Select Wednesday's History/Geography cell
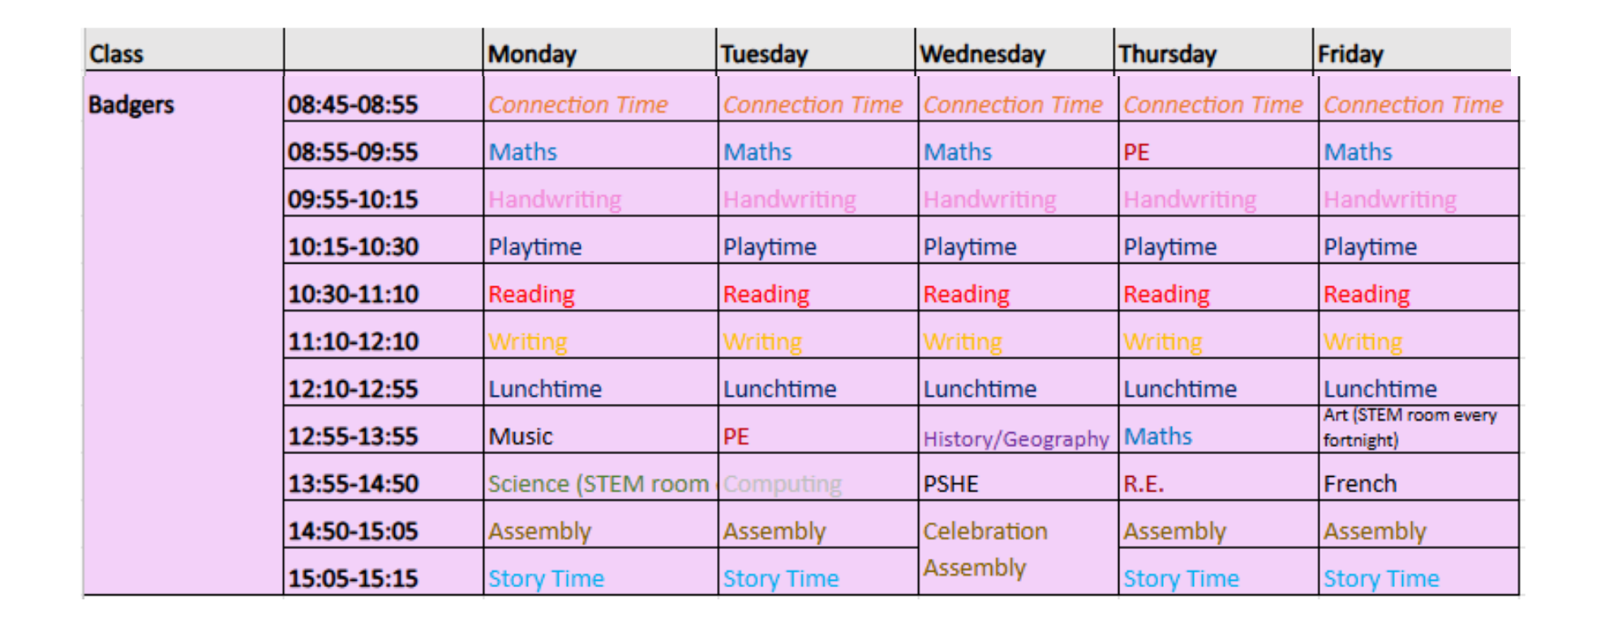The height and width of the screenshot is (618, 1622). pos(1018,430)
